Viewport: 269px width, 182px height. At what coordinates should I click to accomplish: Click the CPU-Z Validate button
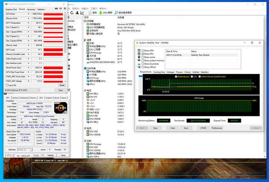click(x=50, y=155)
